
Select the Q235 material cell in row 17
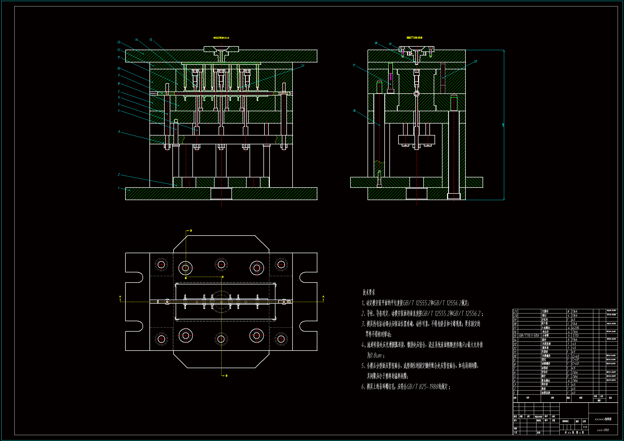click(575, 328)
